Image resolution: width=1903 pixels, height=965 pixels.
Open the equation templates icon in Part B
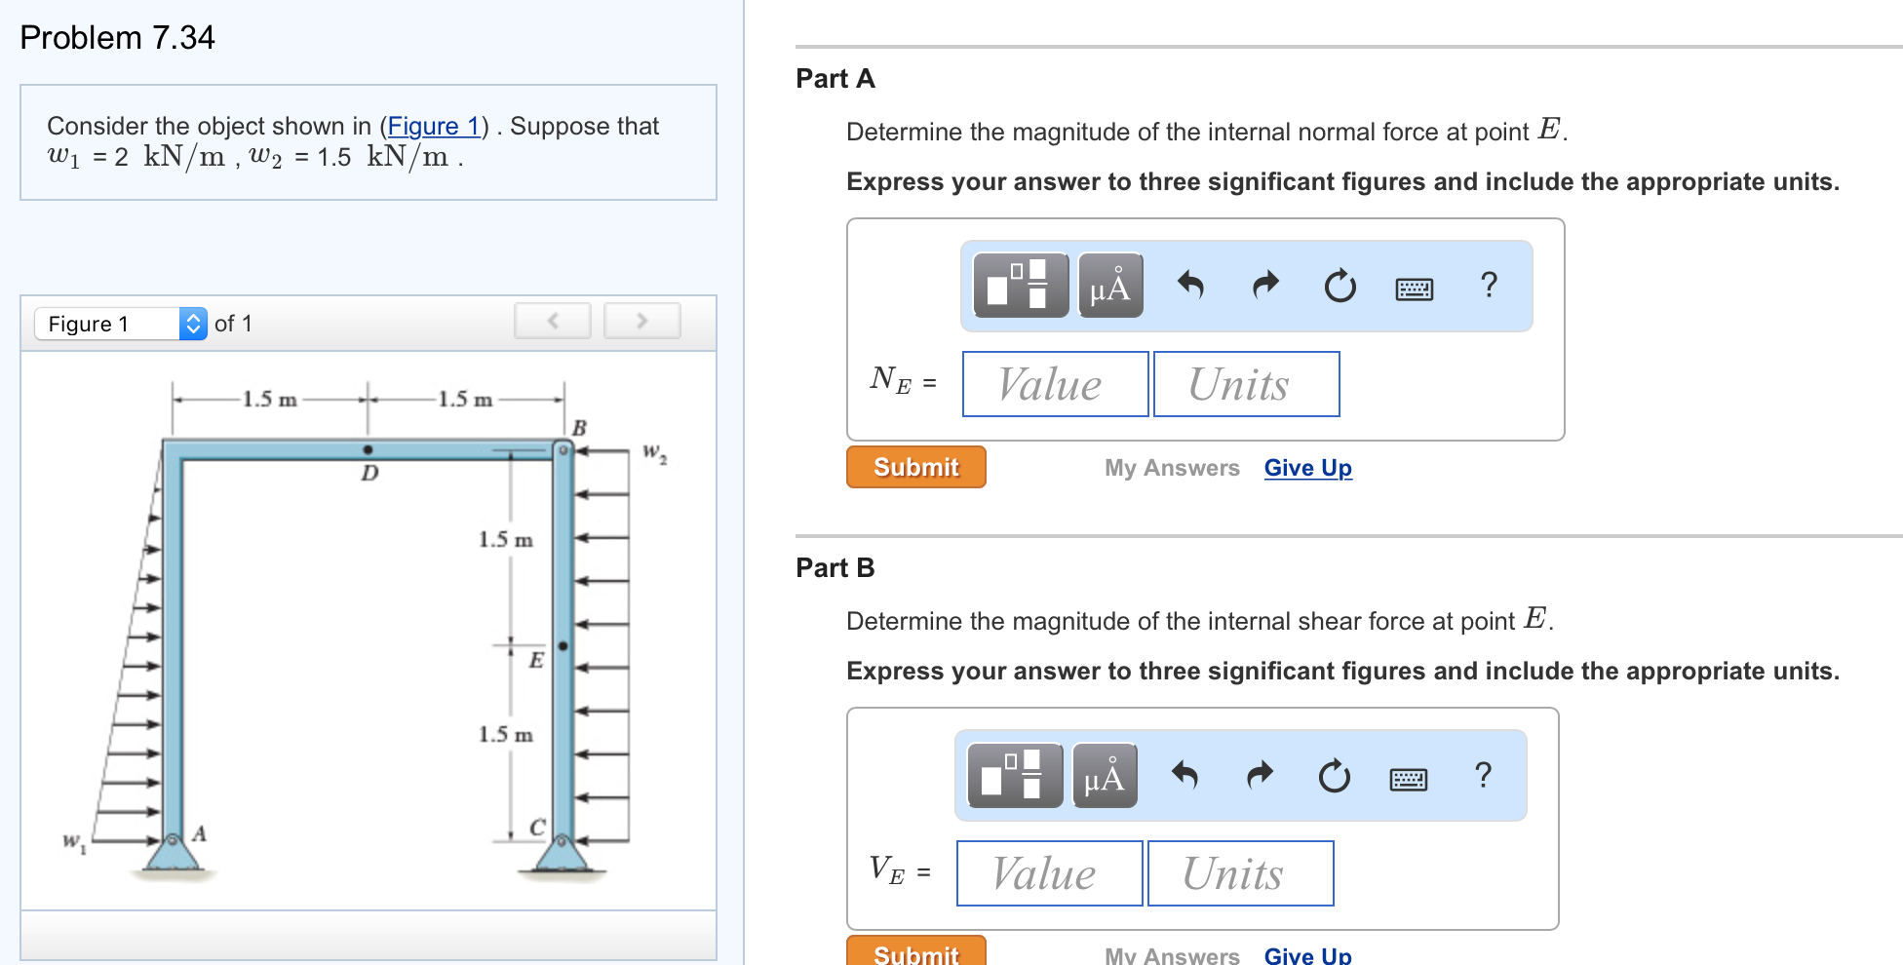pos(1014,776)
